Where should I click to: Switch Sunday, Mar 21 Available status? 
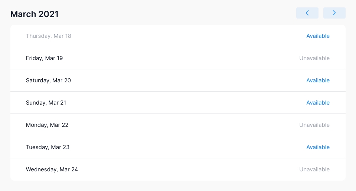point(318,103)
